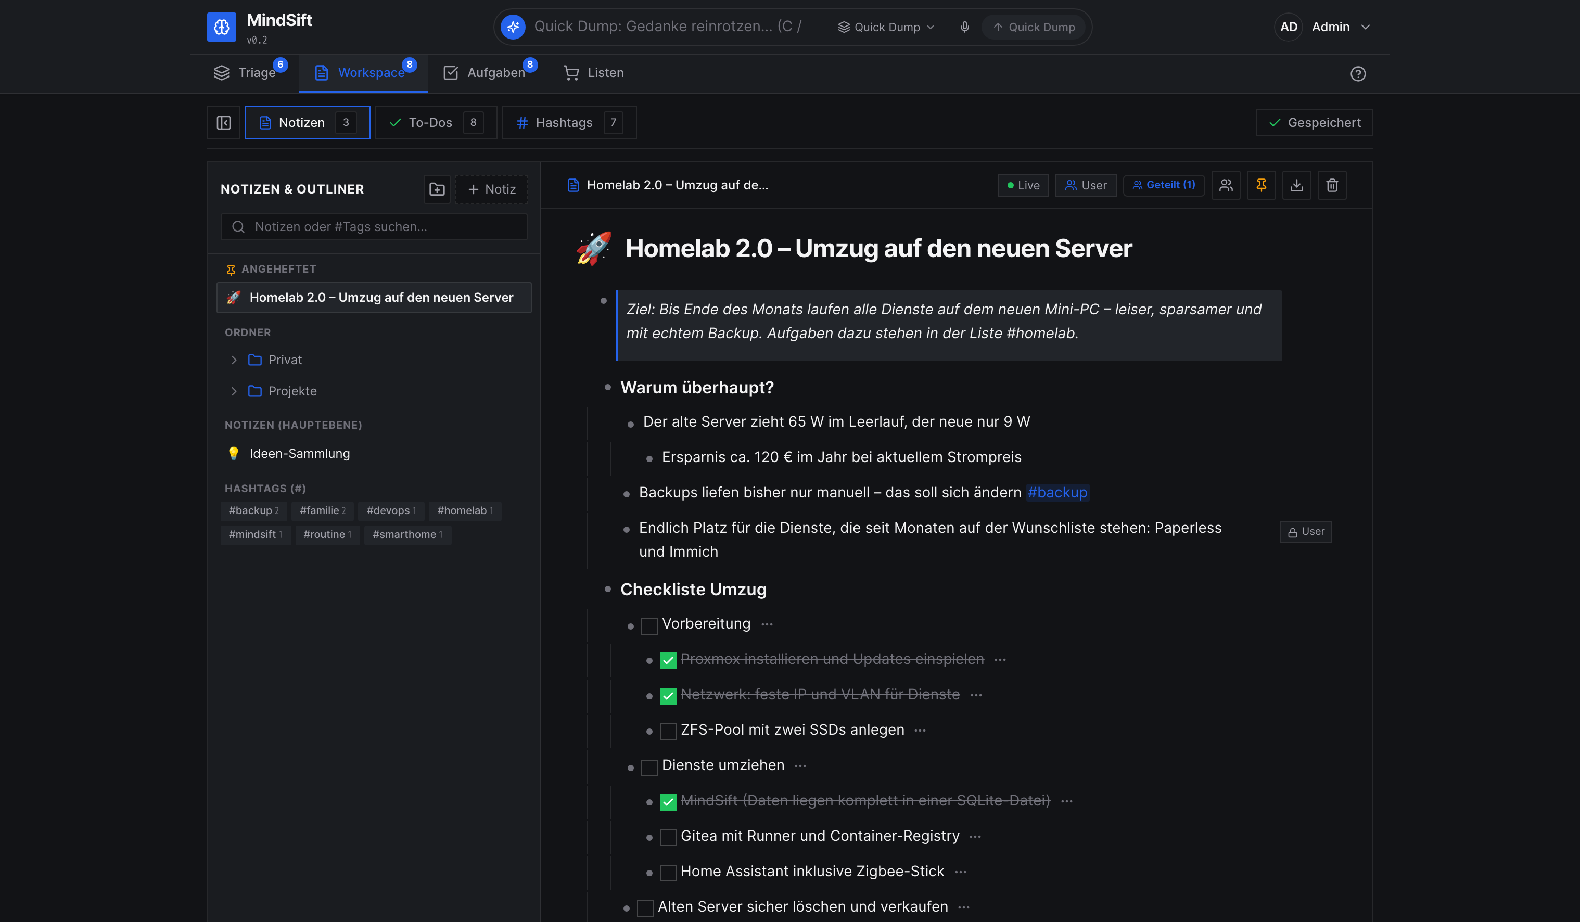Click the Projekte folder icon

[x=254, y=391]
